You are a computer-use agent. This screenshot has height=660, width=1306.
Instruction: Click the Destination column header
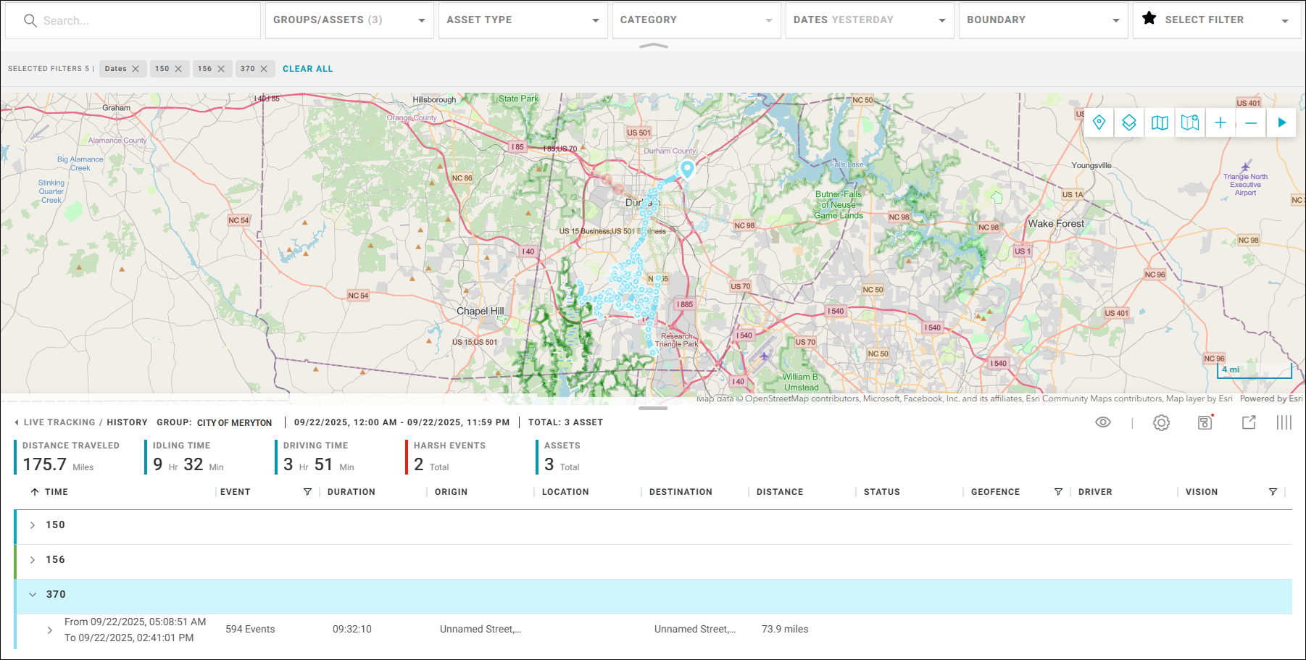(681, 492)
